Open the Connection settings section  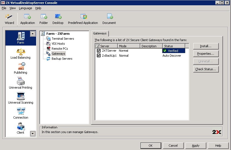click(x=21, y=113)
